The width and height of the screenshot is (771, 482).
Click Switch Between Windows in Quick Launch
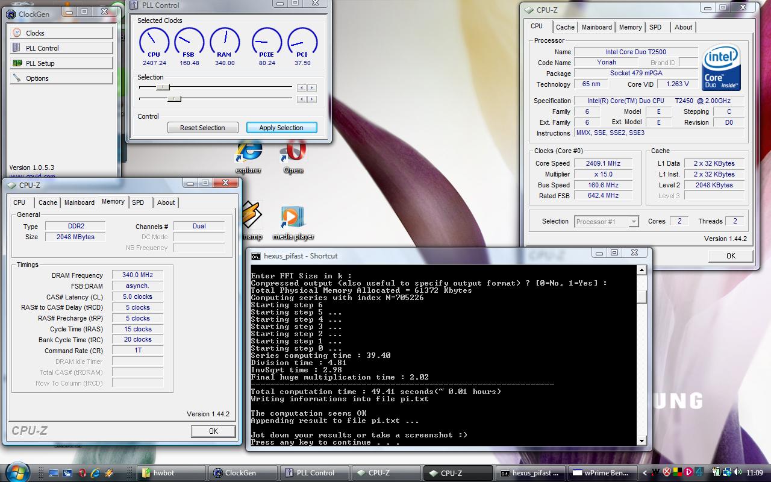[x=67, y=473]
